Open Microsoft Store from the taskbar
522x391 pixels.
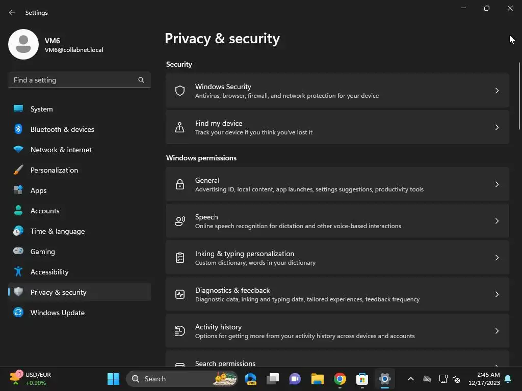click(x=362, y=379)
